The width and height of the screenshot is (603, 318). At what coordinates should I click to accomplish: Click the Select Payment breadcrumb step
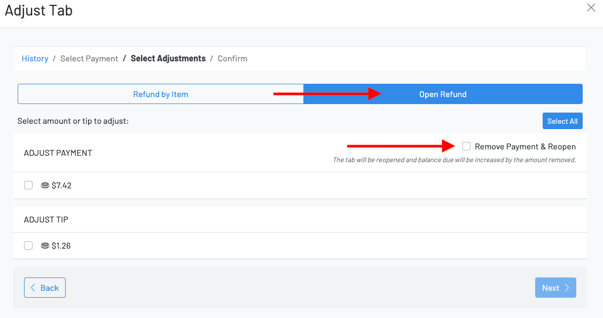click(89, 58)
